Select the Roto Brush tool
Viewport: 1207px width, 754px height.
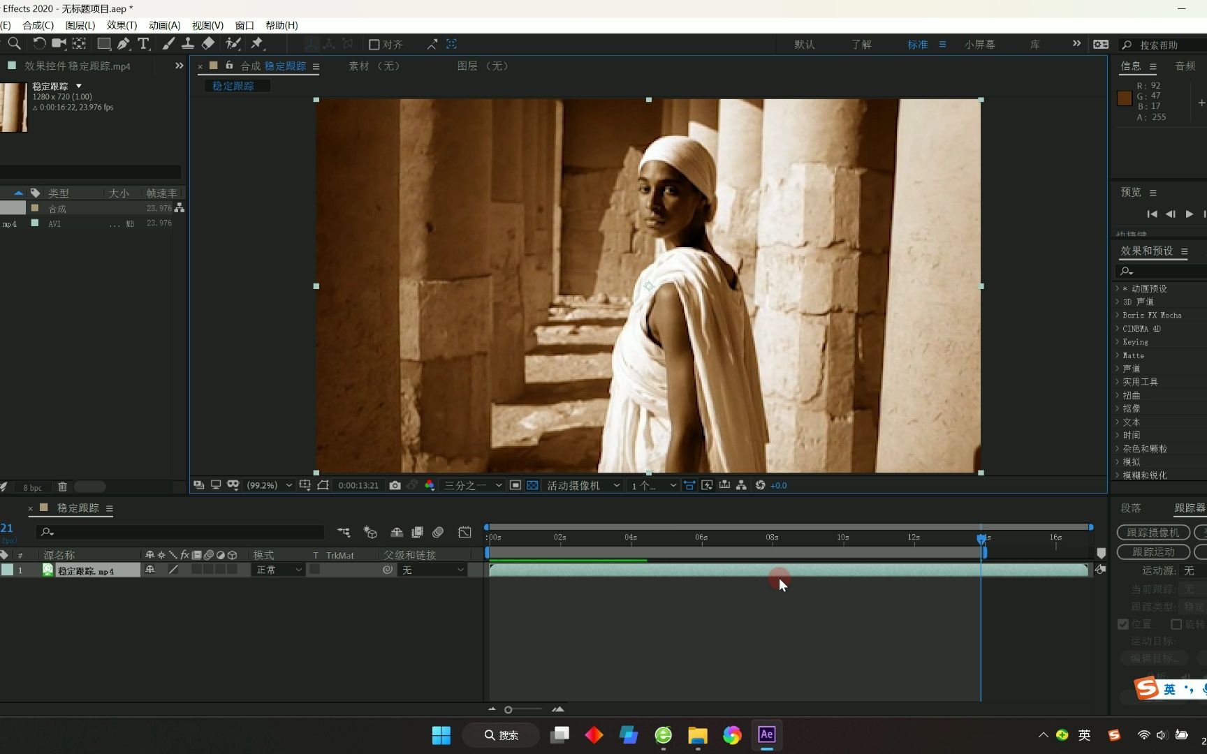click(233, 44)
